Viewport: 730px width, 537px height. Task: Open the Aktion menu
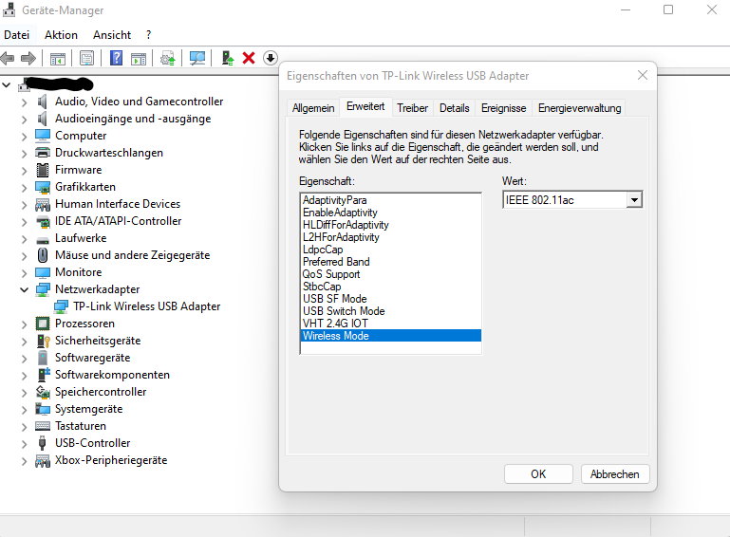61,35
